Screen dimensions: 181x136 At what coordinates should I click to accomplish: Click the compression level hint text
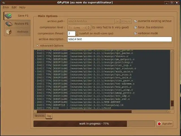tap(110, 27)
